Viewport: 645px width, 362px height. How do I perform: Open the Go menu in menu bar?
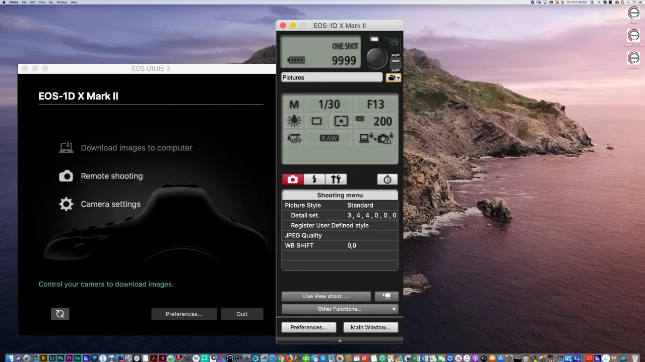(x=51, y=2)
